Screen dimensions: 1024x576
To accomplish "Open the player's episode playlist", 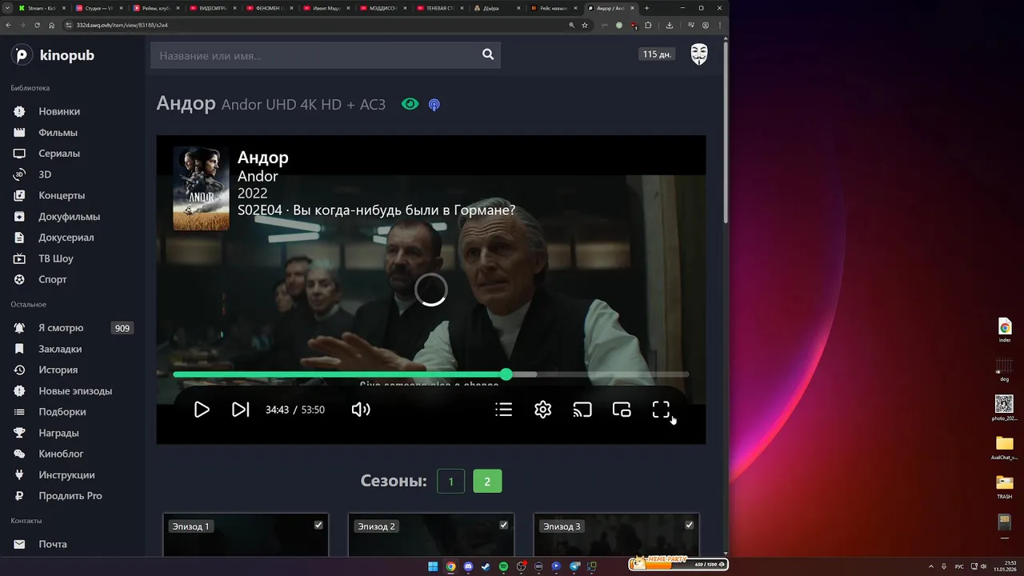I will tap(503, 410).
